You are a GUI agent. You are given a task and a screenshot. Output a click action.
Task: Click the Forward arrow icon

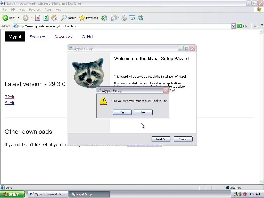(x=26, y=18)
